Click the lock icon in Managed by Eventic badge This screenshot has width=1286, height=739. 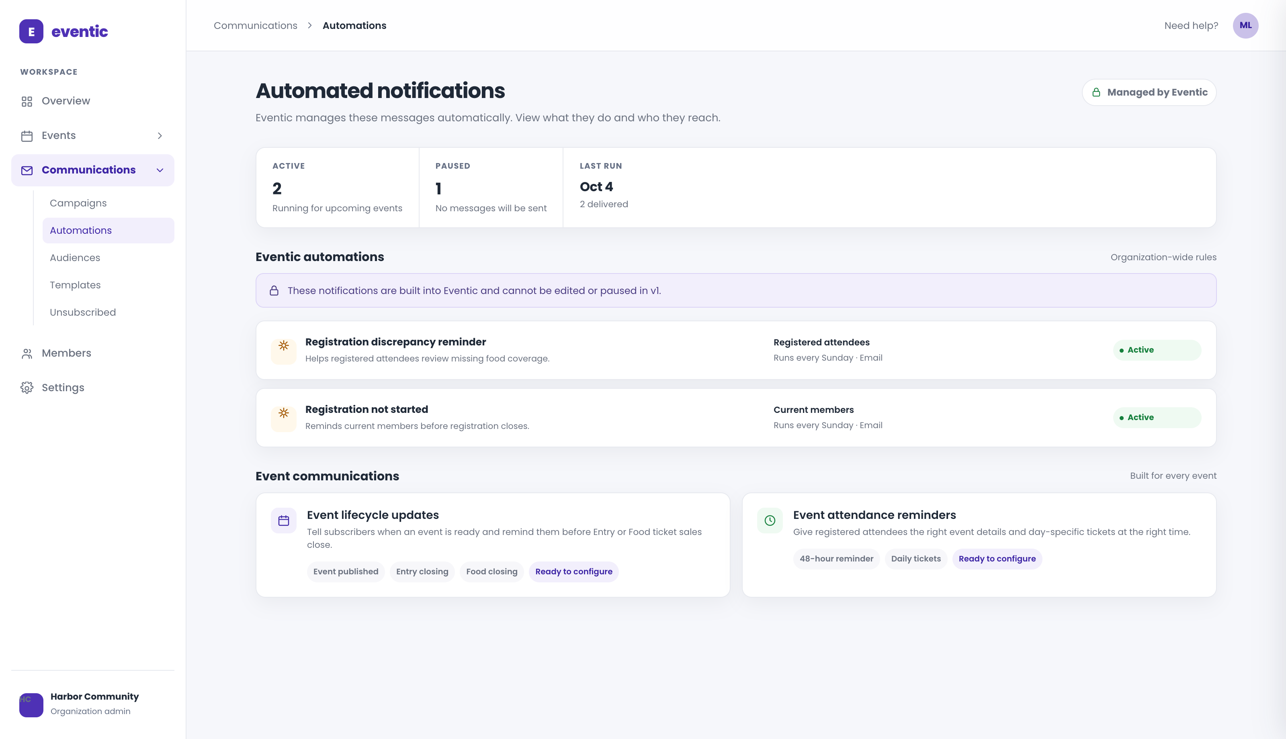tap(1096, 92)
